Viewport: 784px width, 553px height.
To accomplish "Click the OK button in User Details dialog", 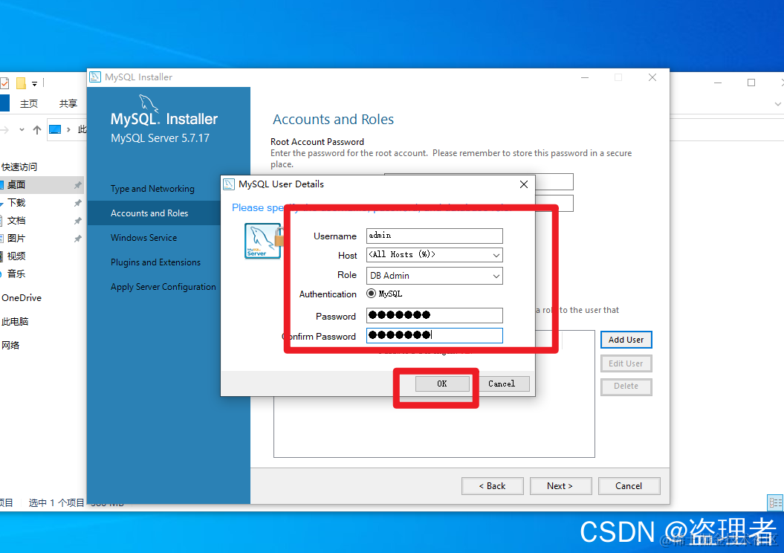I will click(x=442, y=384).
